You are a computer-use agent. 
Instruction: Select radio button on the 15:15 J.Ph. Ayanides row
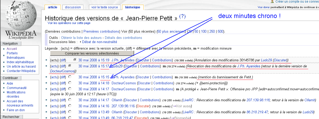point(70,77)
